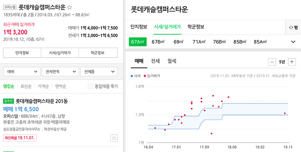Select the 67A㎡ area type
The image size is (301, 152).
point(138,42)
